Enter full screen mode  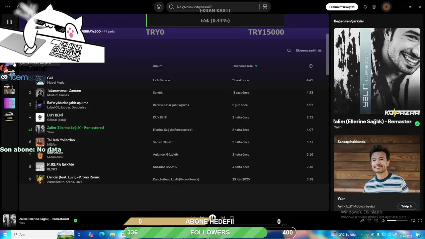click(x=420, y=221)
